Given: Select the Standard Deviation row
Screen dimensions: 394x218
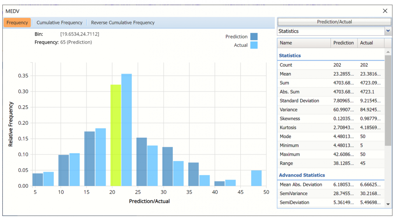Looking at the screenshot, I should click(331, 101).
